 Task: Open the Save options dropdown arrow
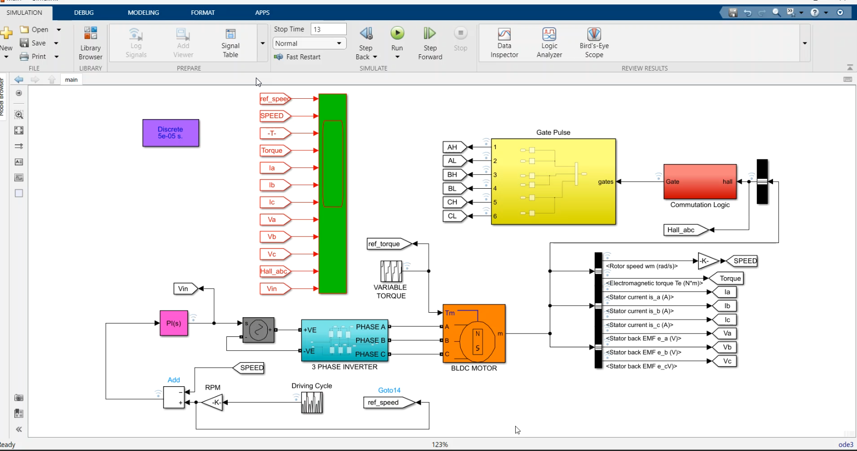[x=56, y=43]
